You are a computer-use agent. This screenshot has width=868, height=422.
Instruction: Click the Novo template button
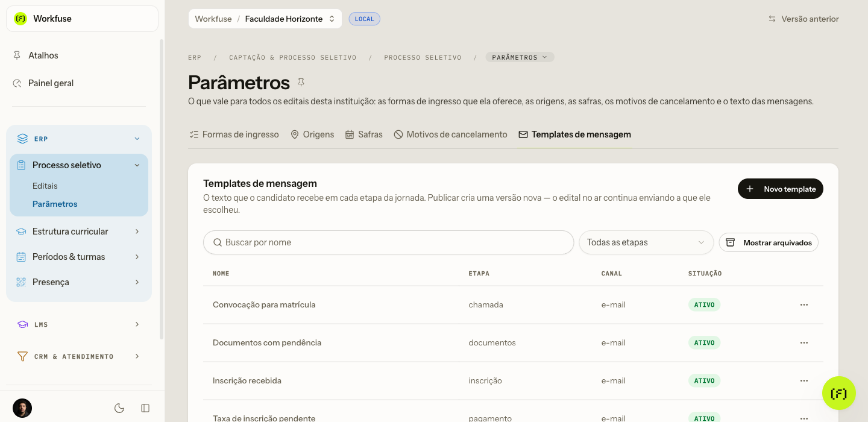coord(781,189)
